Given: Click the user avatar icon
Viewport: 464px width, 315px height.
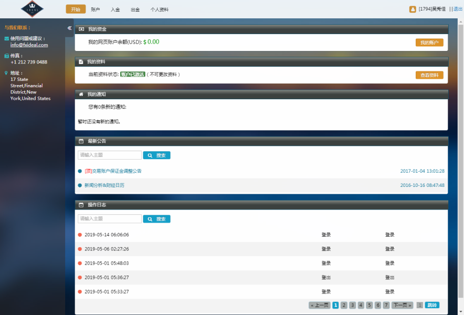Looking at the screenshot, I should tap(413, 9).
